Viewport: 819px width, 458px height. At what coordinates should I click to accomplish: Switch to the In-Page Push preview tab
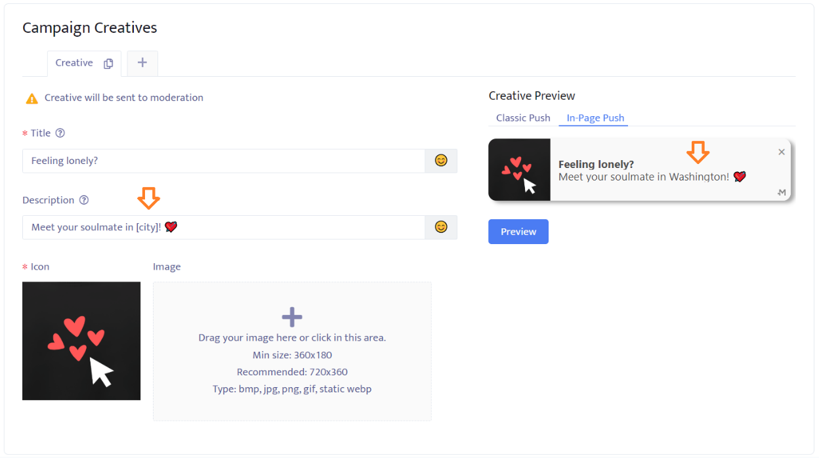click(x=595, y=118)
